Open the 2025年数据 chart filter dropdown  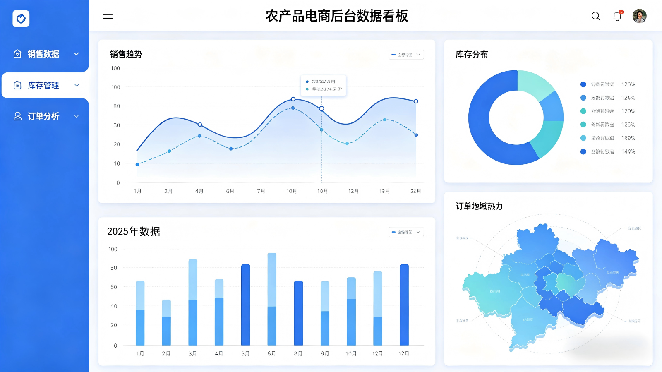(406, 232)
